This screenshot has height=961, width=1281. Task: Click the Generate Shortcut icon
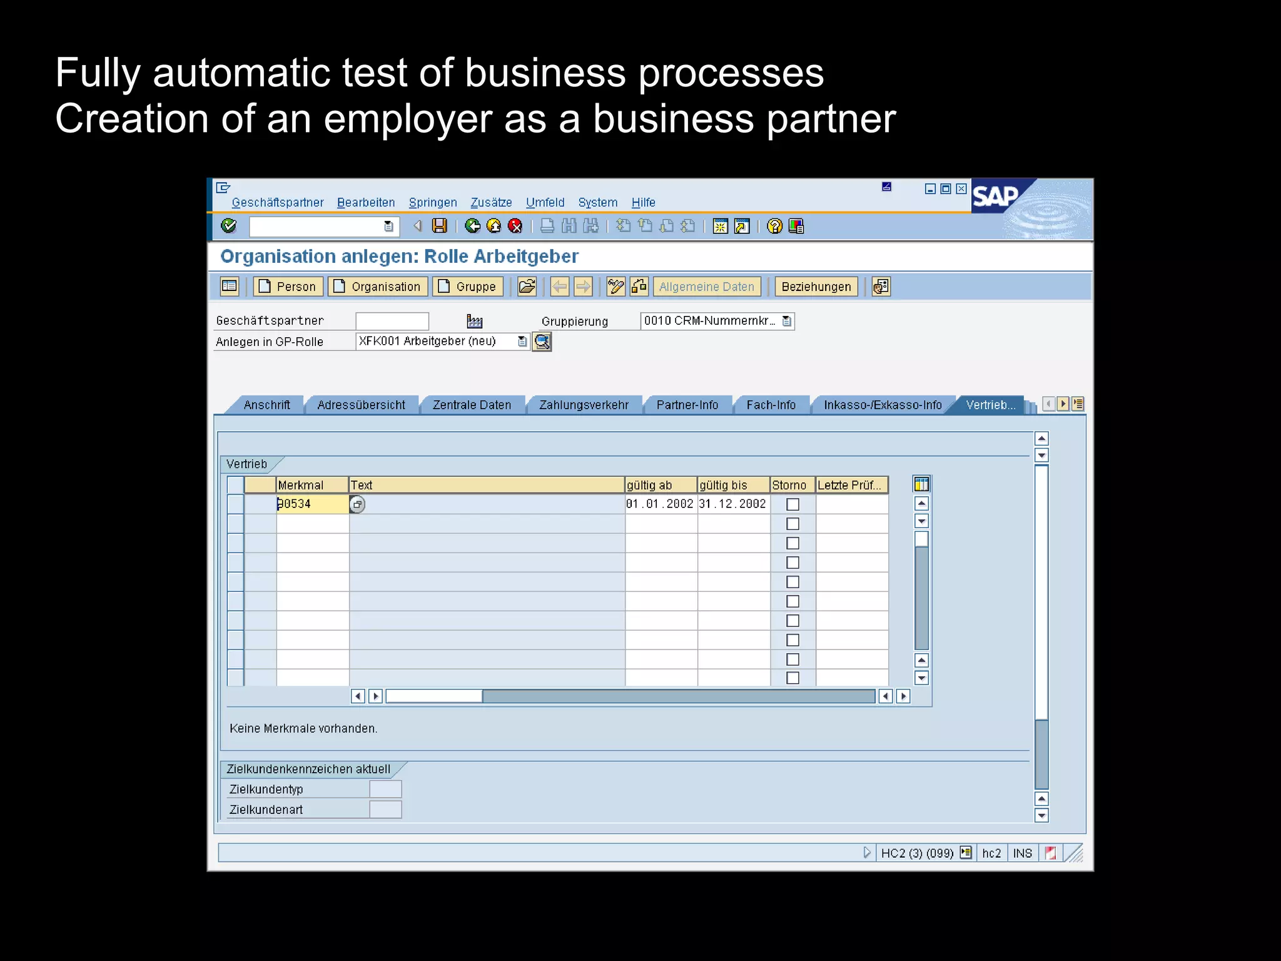tap(742, 226)
